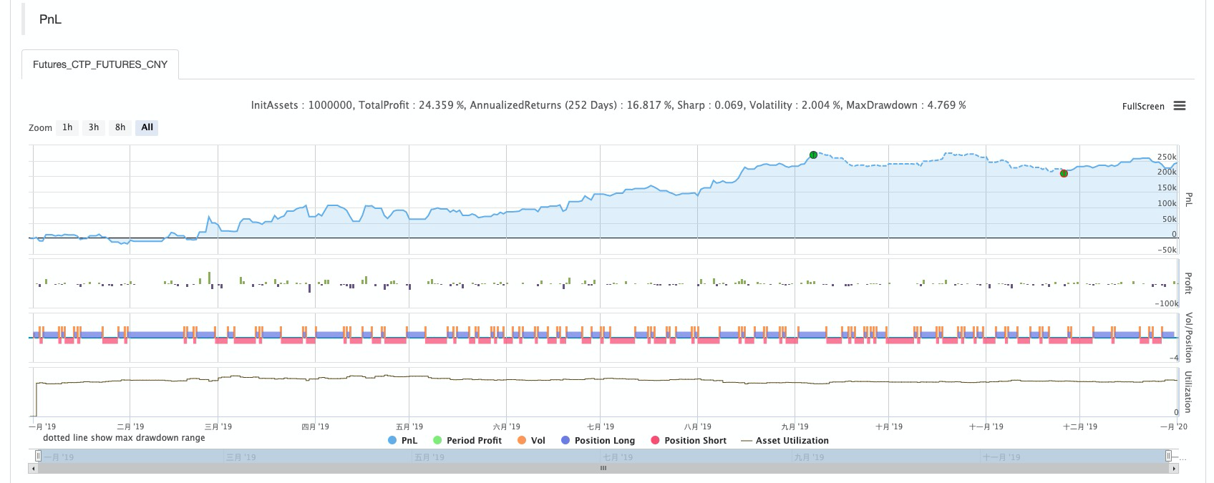The height and width of the screenshot is (483, 1214).
Task: Click the statistics summary line with TotalProfit
Action: [608, 105]
